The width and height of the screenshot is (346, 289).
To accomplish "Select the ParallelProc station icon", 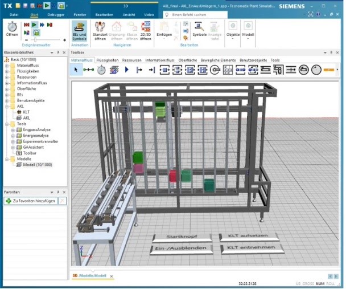I will click(177, 70).
